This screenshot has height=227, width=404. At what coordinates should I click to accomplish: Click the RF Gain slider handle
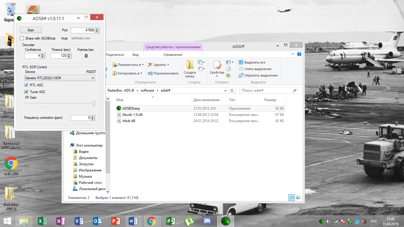94,103
